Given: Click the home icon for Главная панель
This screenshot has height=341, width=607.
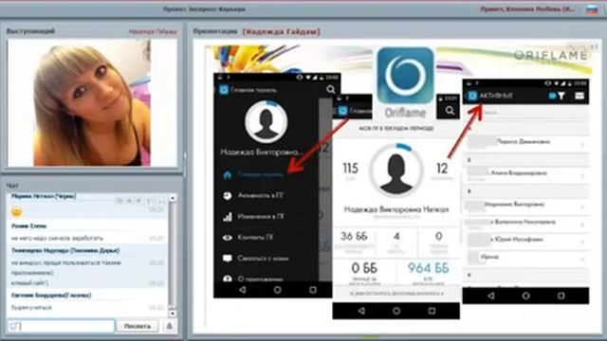Looking at the screenshot, I should (228, 174).
